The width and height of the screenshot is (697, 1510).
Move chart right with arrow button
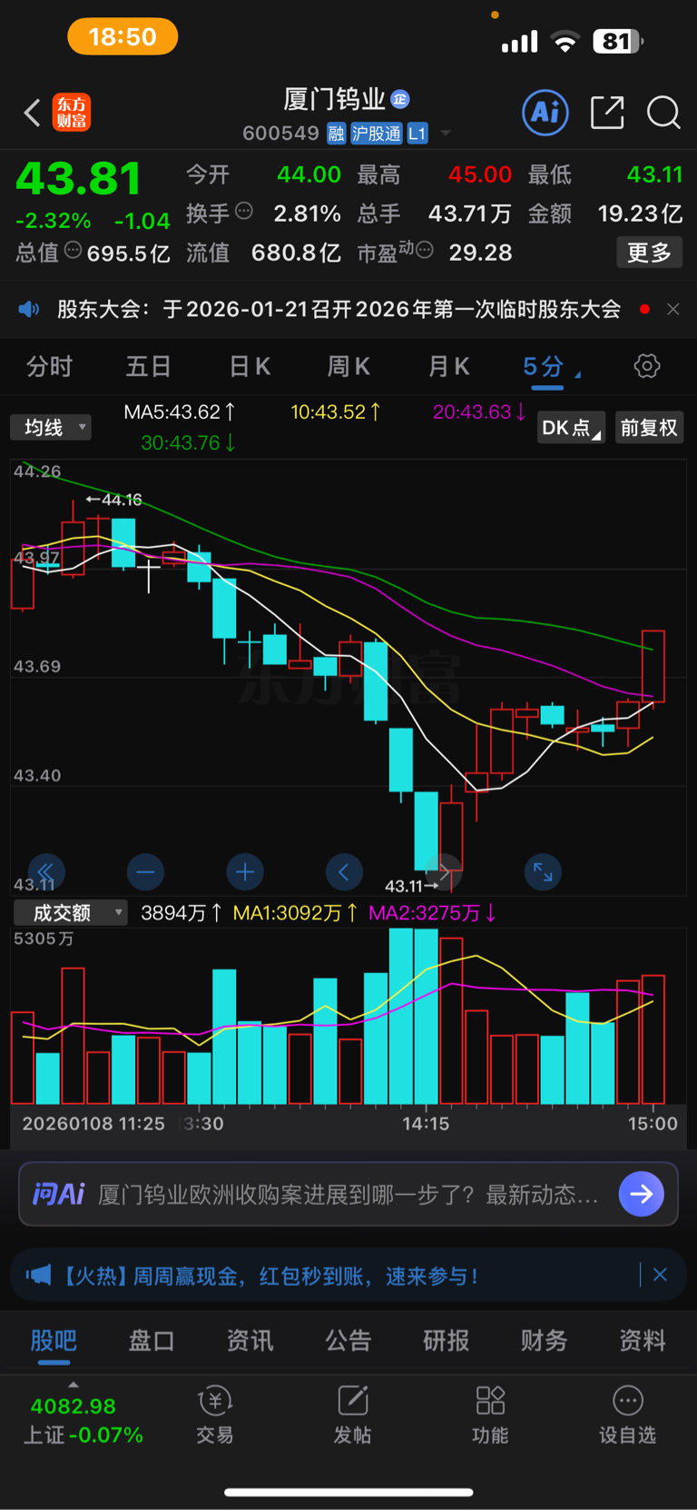[x=444, y=872]
